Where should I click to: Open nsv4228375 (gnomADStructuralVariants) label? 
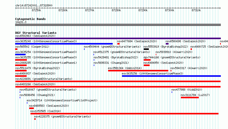pyautogui.click(x=63, y=116)
